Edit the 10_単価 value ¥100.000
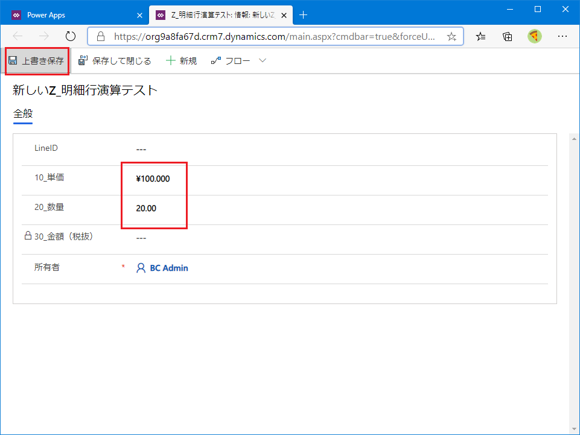The width and height of the screenshot is (580, 435). 153,179
